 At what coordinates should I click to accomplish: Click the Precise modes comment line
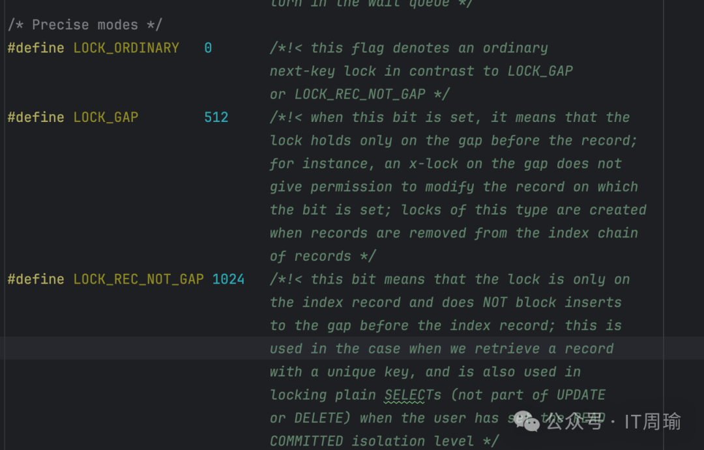pyautogui.click(x=85, y=25)
